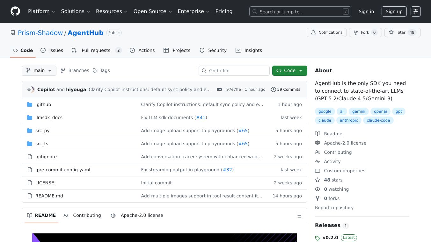Screen dimensions: 431x242
Task: Expand the green Code dropdown arrow
Action: 300,71
